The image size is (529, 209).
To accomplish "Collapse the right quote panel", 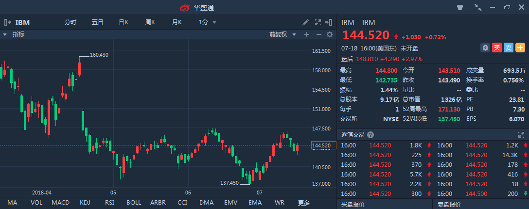I will [330, 22].
